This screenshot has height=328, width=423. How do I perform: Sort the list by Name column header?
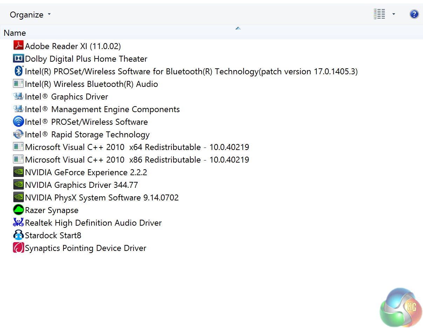pos(15,33)
